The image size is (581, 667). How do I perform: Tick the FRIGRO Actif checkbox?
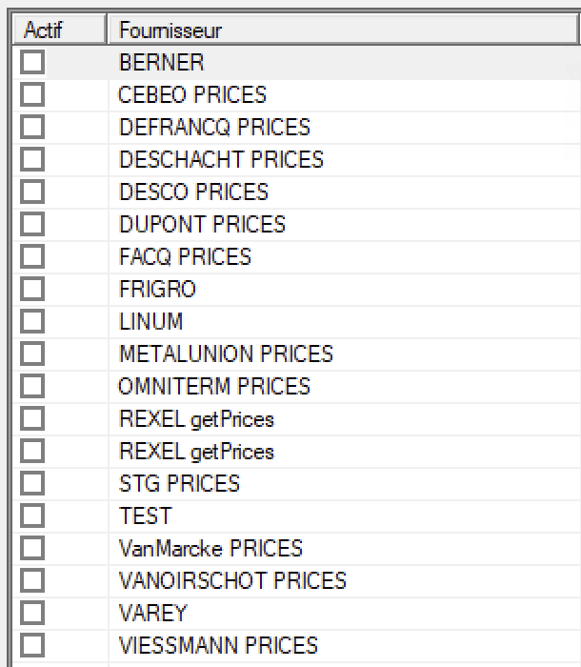[x=32, y=289]
